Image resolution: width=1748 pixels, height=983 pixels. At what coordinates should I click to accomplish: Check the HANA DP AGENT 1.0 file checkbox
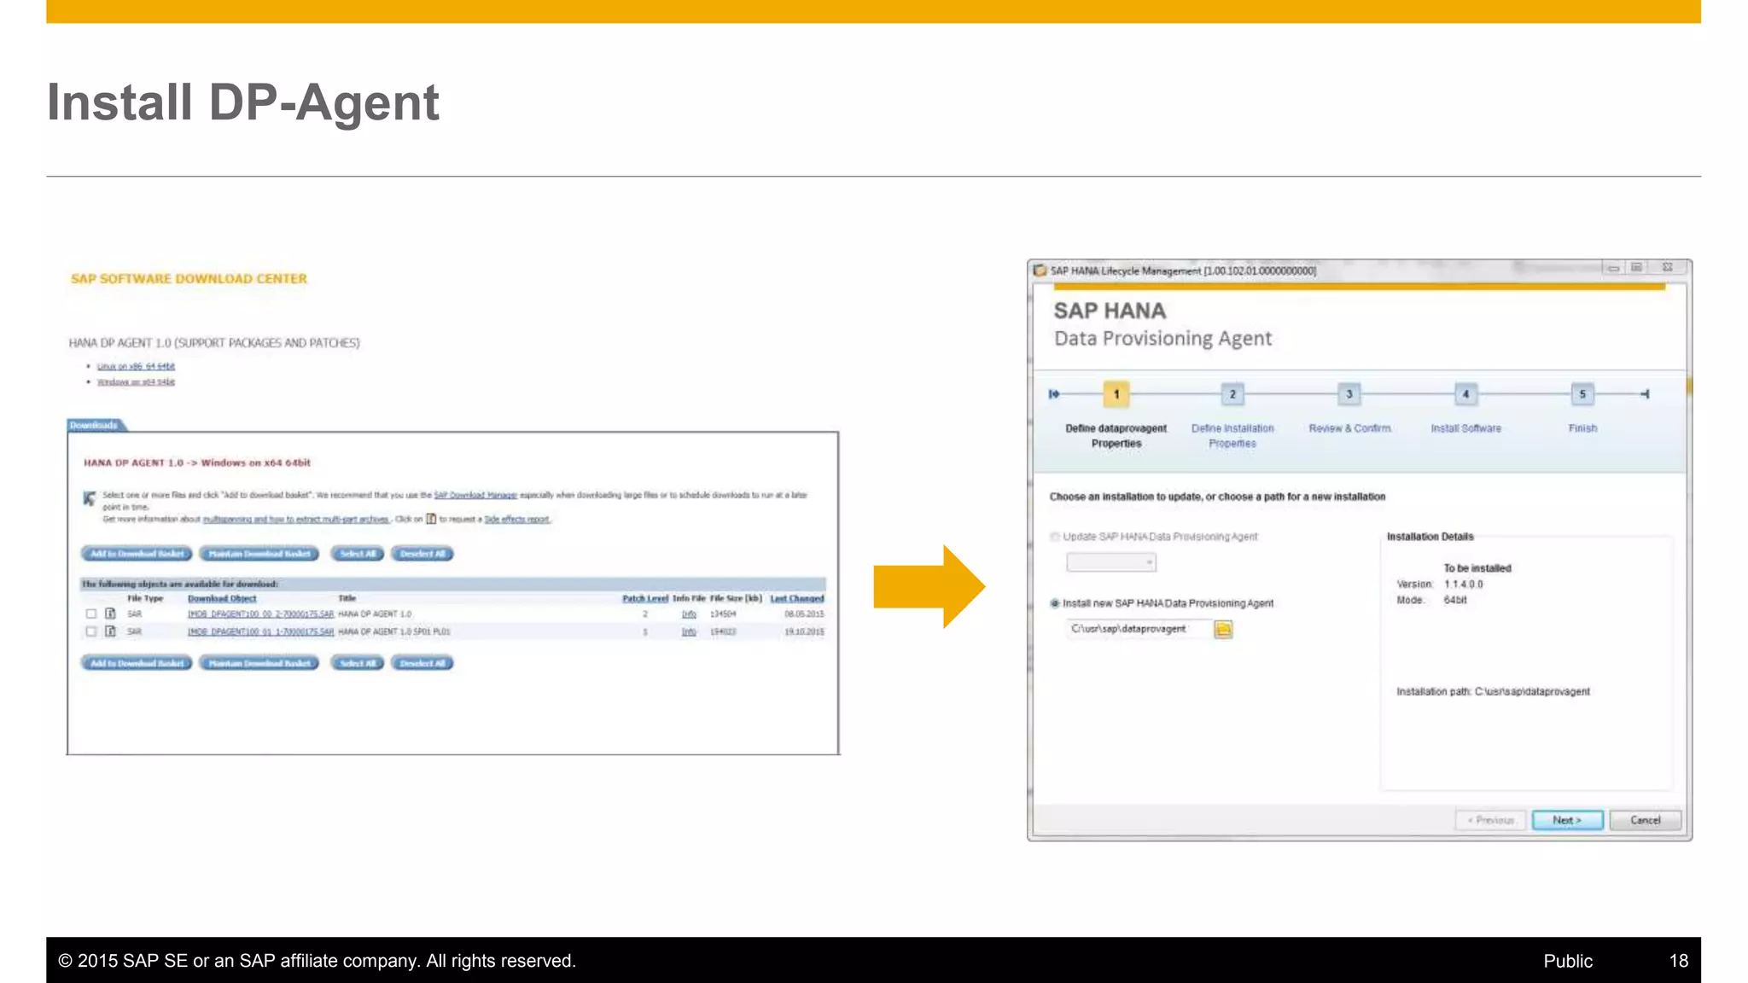click(x=90, y=614)
